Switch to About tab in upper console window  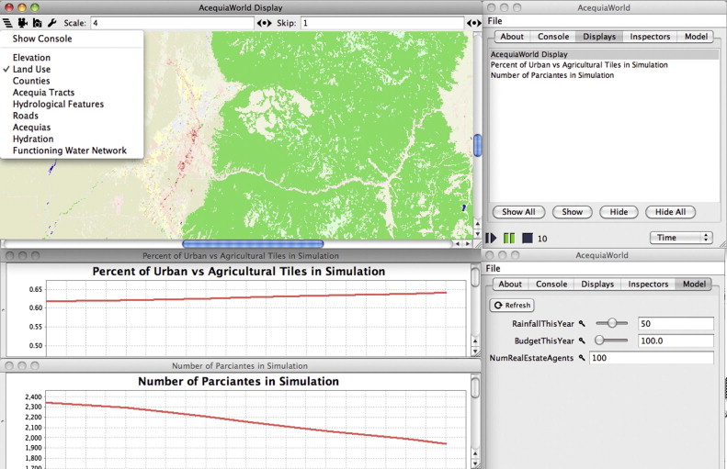tap(512, 37)
